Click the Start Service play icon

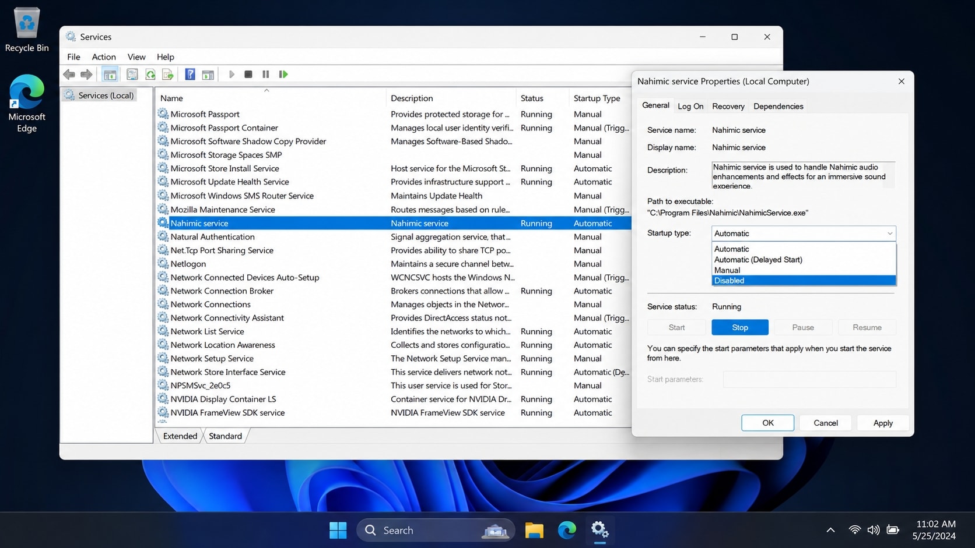tap(232, 74)
